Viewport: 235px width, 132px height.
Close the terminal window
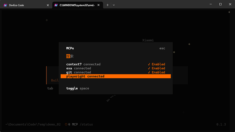tap(230, 4)
